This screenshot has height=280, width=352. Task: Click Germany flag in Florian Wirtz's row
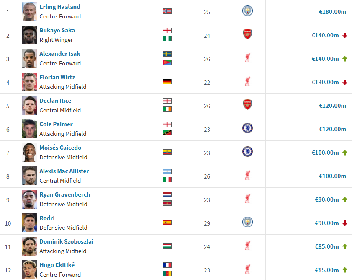[167, 82]
